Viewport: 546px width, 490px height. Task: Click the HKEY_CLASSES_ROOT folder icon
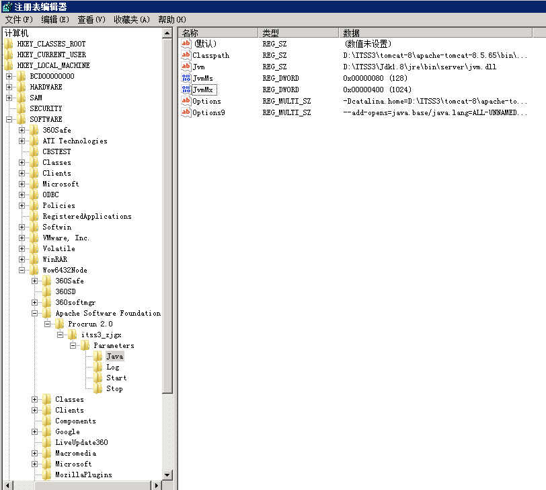click(9, 44)
